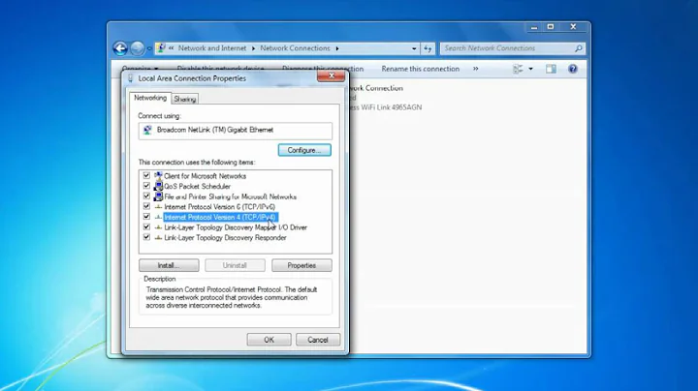
Task: Click the Search Network Connections field
Action: click(508, 48)
